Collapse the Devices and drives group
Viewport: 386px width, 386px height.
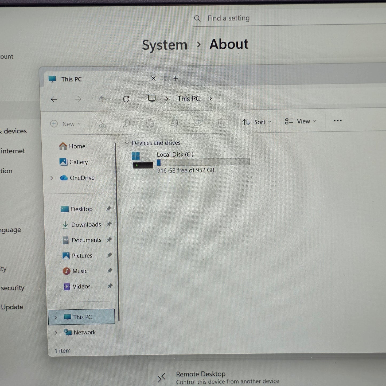click(x=127, y=143)
